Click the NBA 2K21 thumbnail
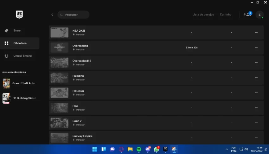 (x=59, y=32)
